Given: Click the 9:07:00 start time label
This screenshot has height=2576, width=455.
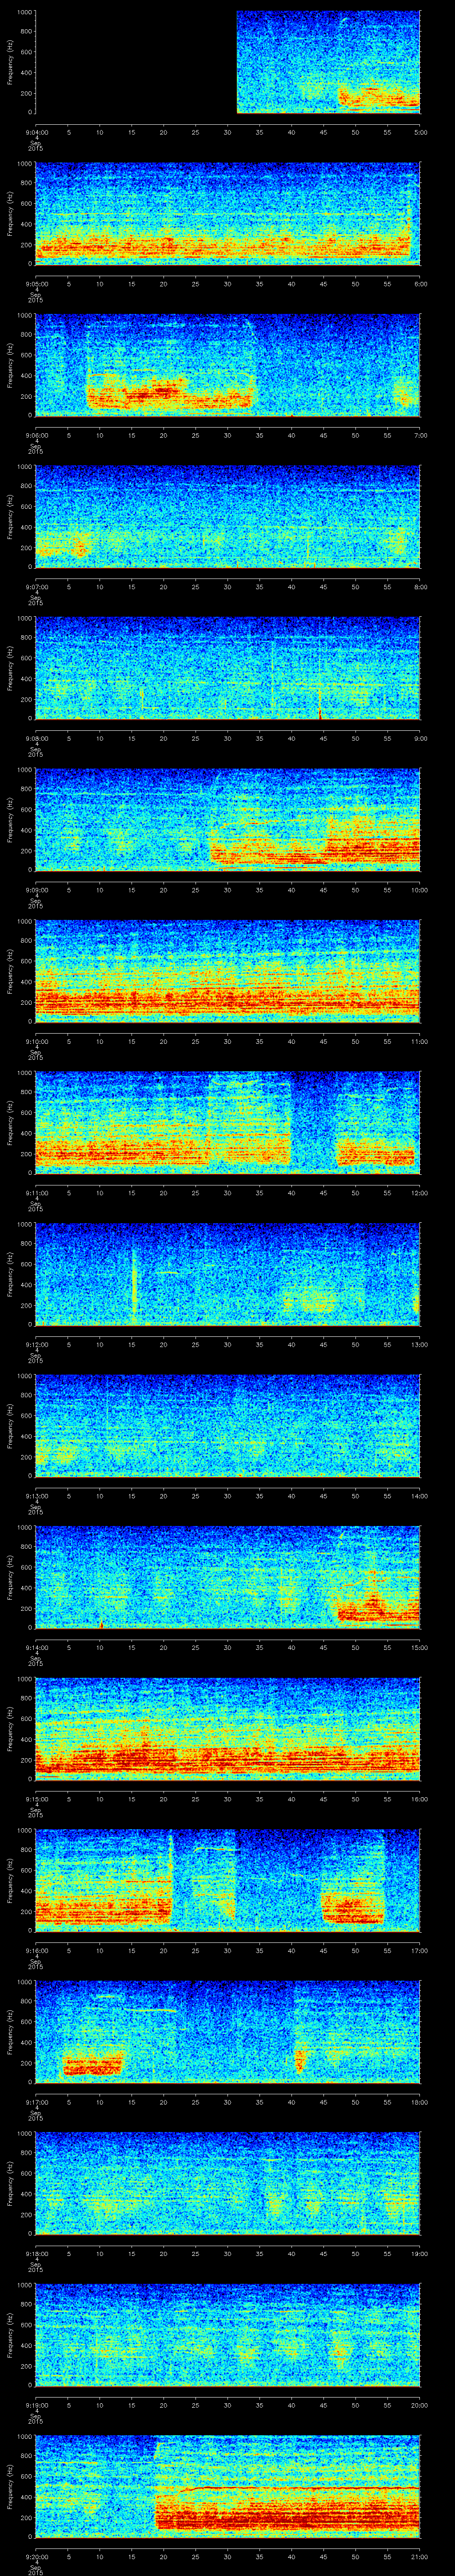Looking at the screenshot, I should click(36, 587).
